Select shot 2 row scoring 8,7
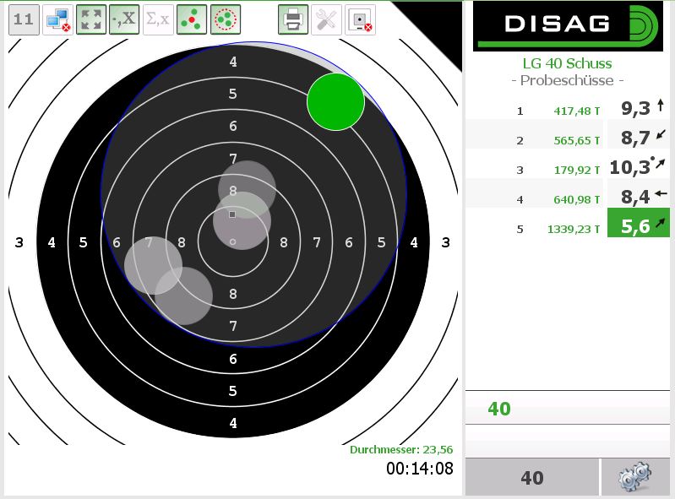Image resolution: width=675 pixels, height=499 pixels. click(x=568, y=138)
